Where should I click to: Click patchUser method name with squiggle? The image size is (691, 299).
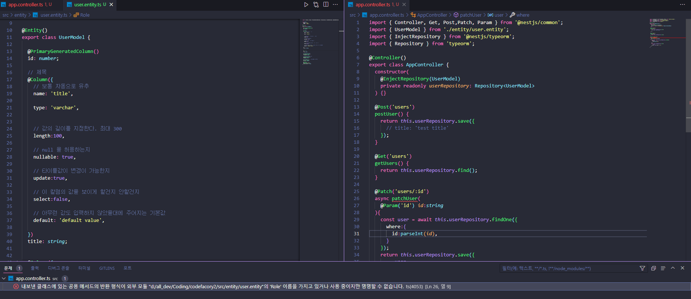[405, 199]
